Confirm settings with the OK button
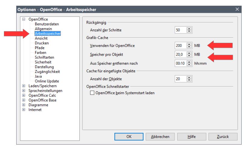The width and height of the screenshot is (251, 150). click(129, 137)
